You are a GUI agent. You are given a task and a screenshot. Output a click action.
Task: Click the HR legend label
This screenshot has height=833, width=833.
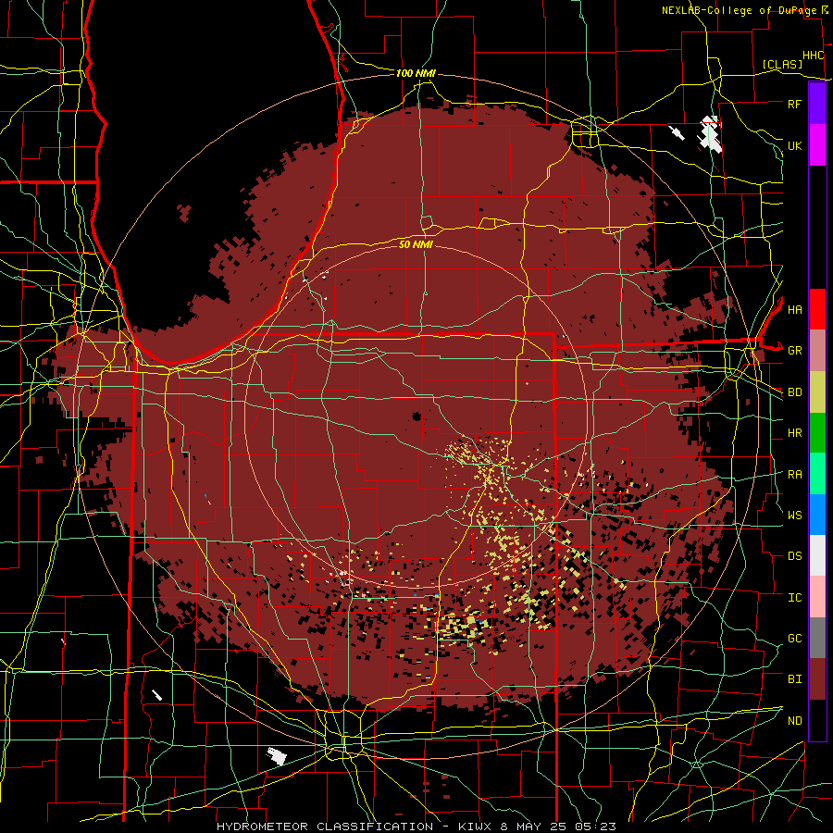pos(794,433)
